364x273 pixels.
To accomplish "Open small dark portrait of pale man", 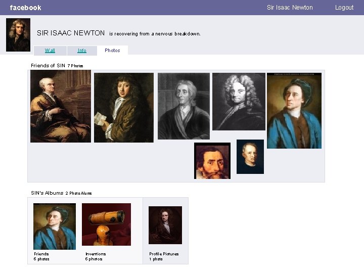I will click(x=250, y=157).
